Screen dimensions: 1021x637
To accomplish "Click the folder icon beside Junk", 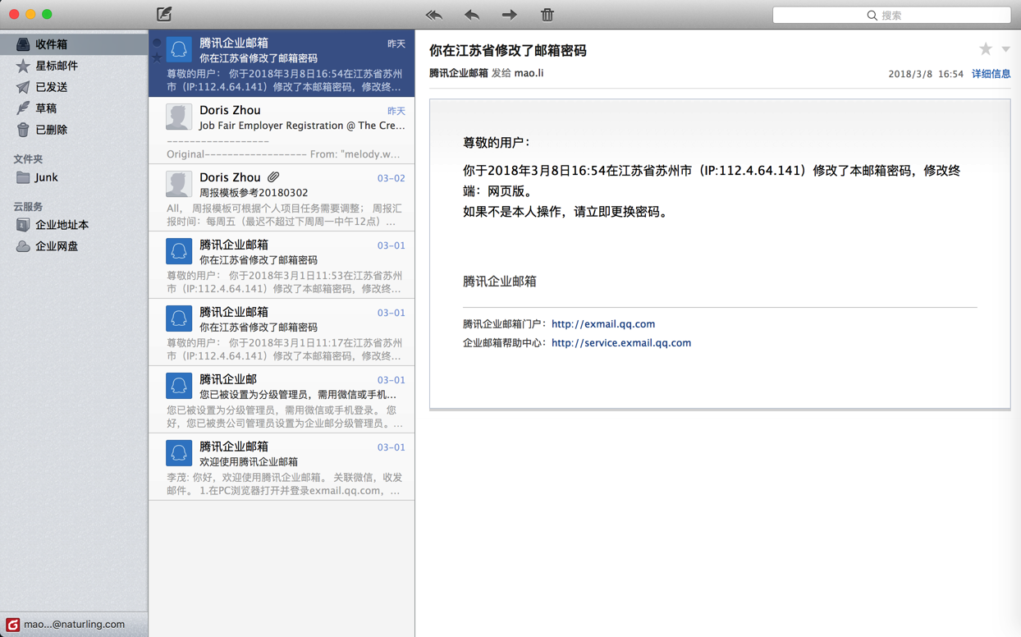I will click(23, 177).
